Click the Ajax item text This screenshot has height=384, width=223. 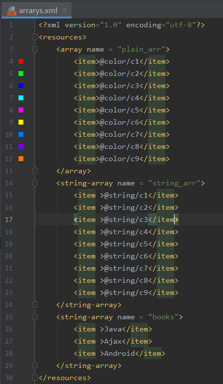point(113,341)
